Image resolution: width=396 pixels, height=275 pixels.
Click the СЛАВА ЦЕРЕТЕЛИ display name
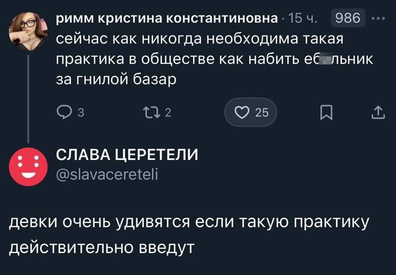coord(127,155)
